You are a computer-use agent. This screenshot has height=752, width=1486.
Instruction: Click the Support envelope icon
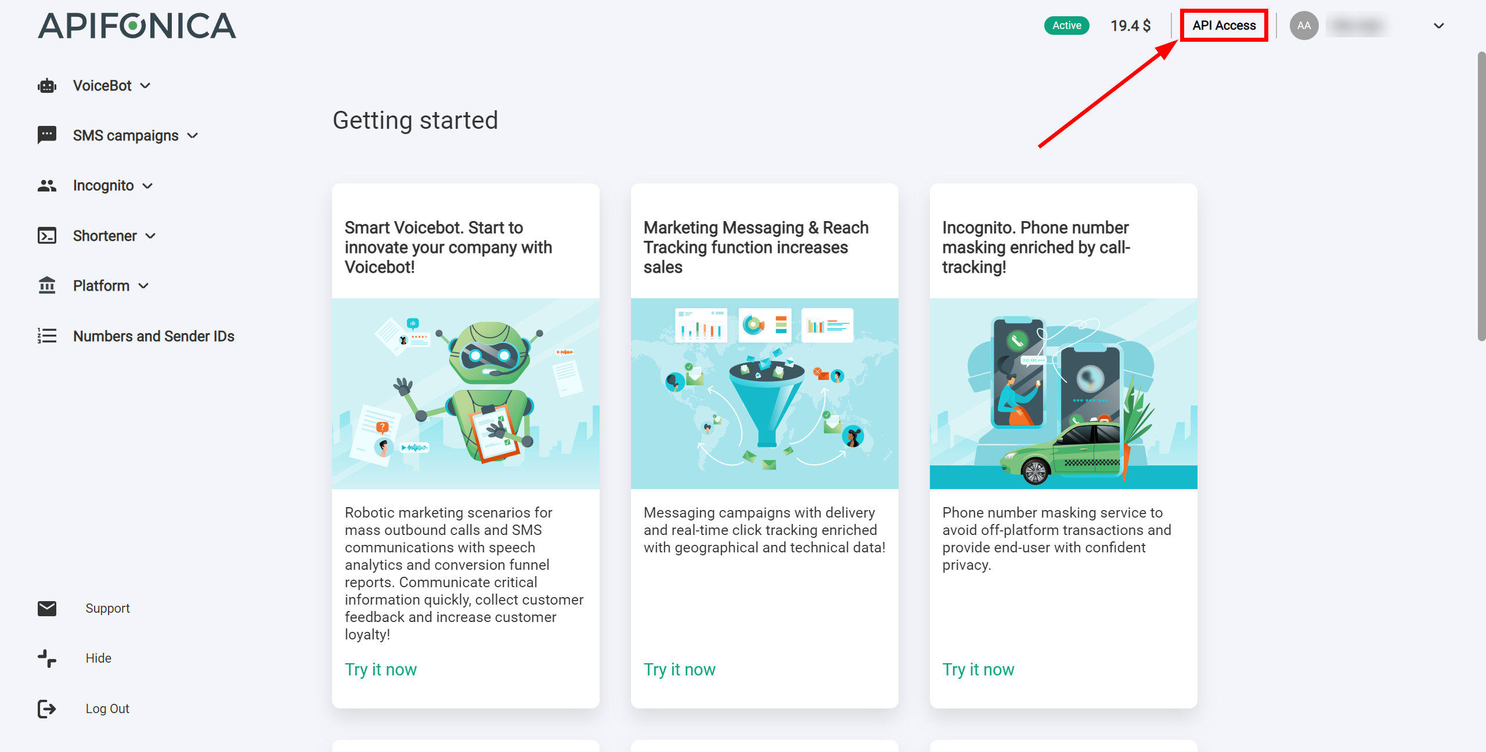click(47, 608)
